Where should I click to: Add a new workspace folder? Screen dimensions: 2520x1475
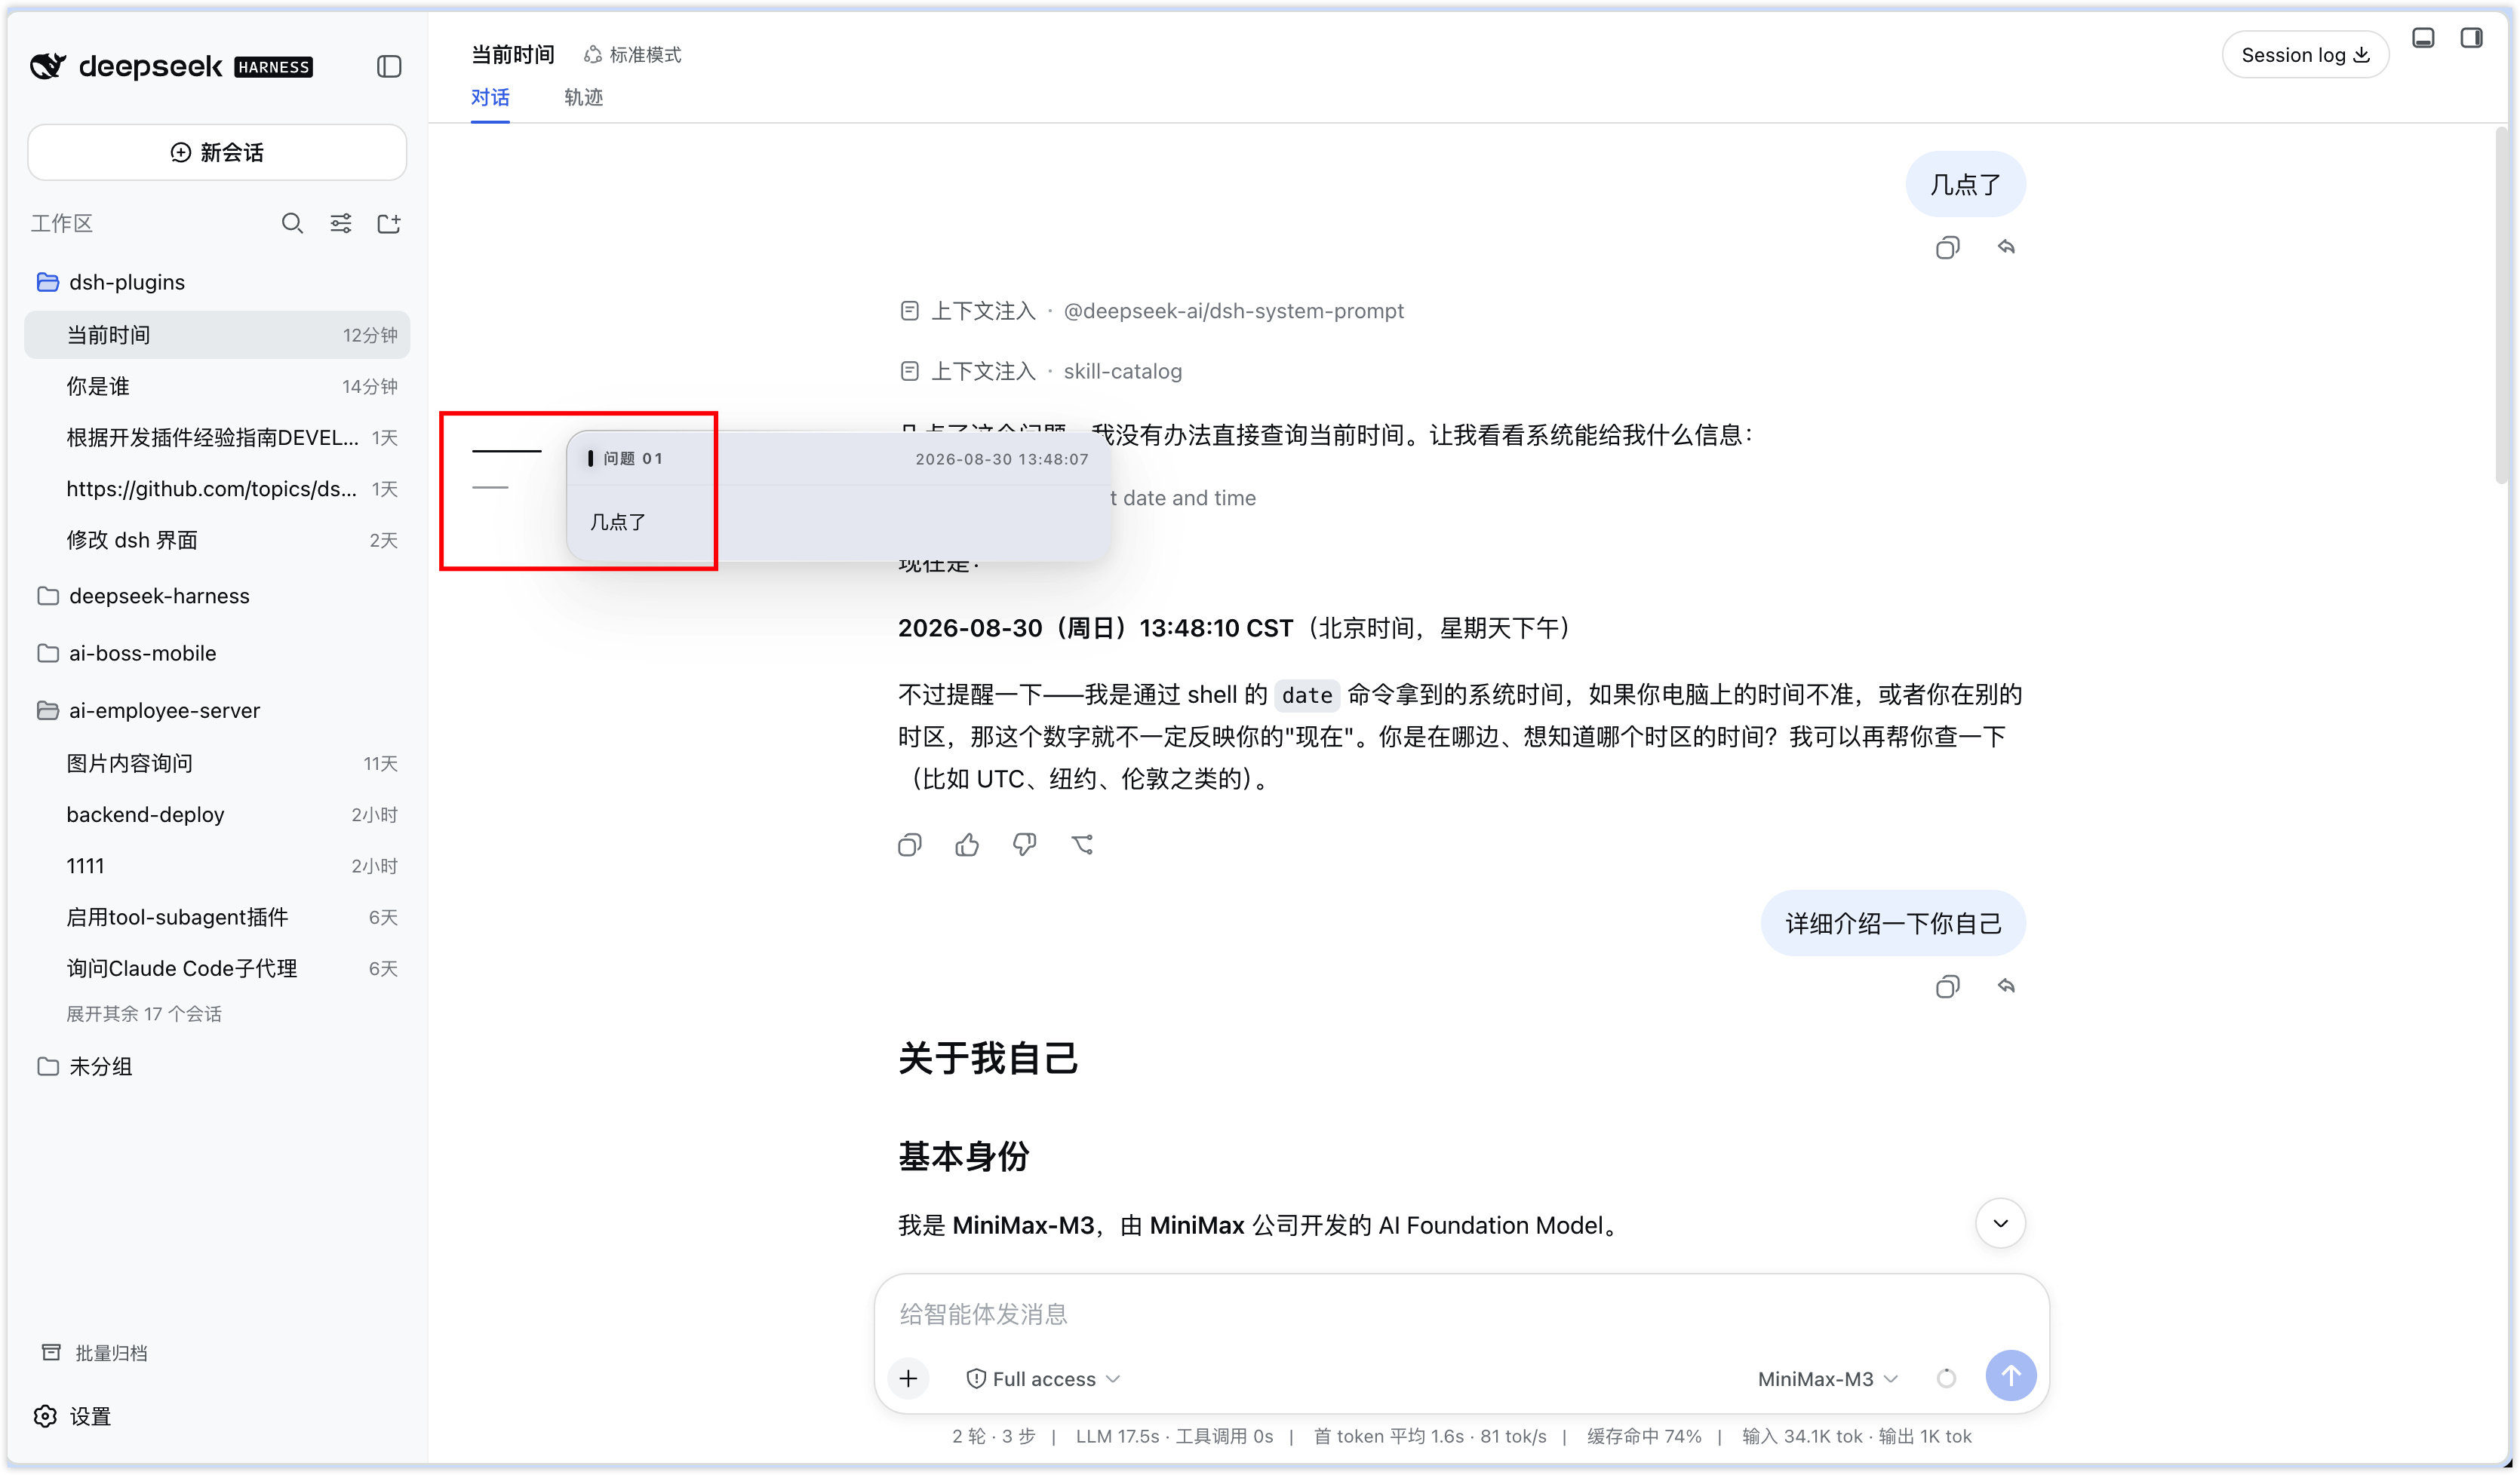(389, 224)
